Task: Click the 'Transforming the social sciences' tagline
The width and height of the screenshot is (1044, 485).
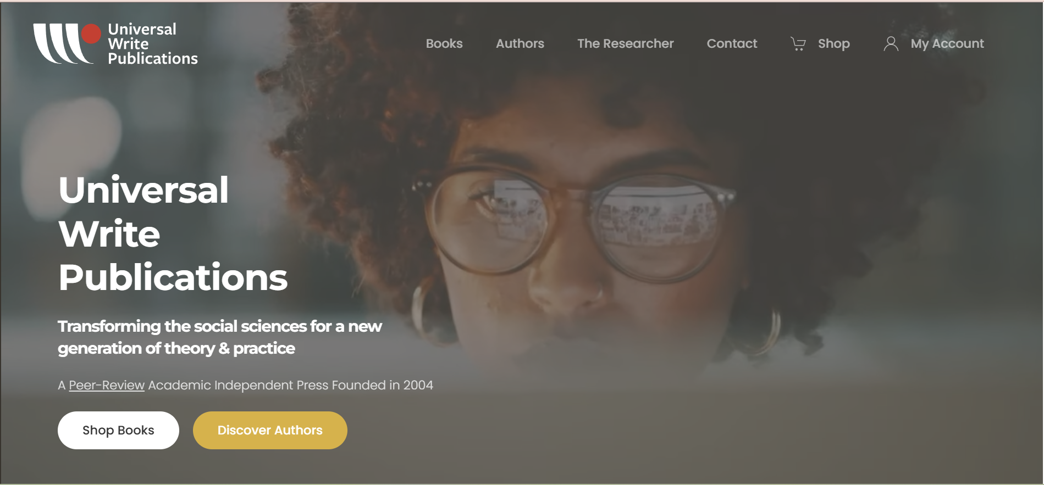Action: [x=219, y=337]
